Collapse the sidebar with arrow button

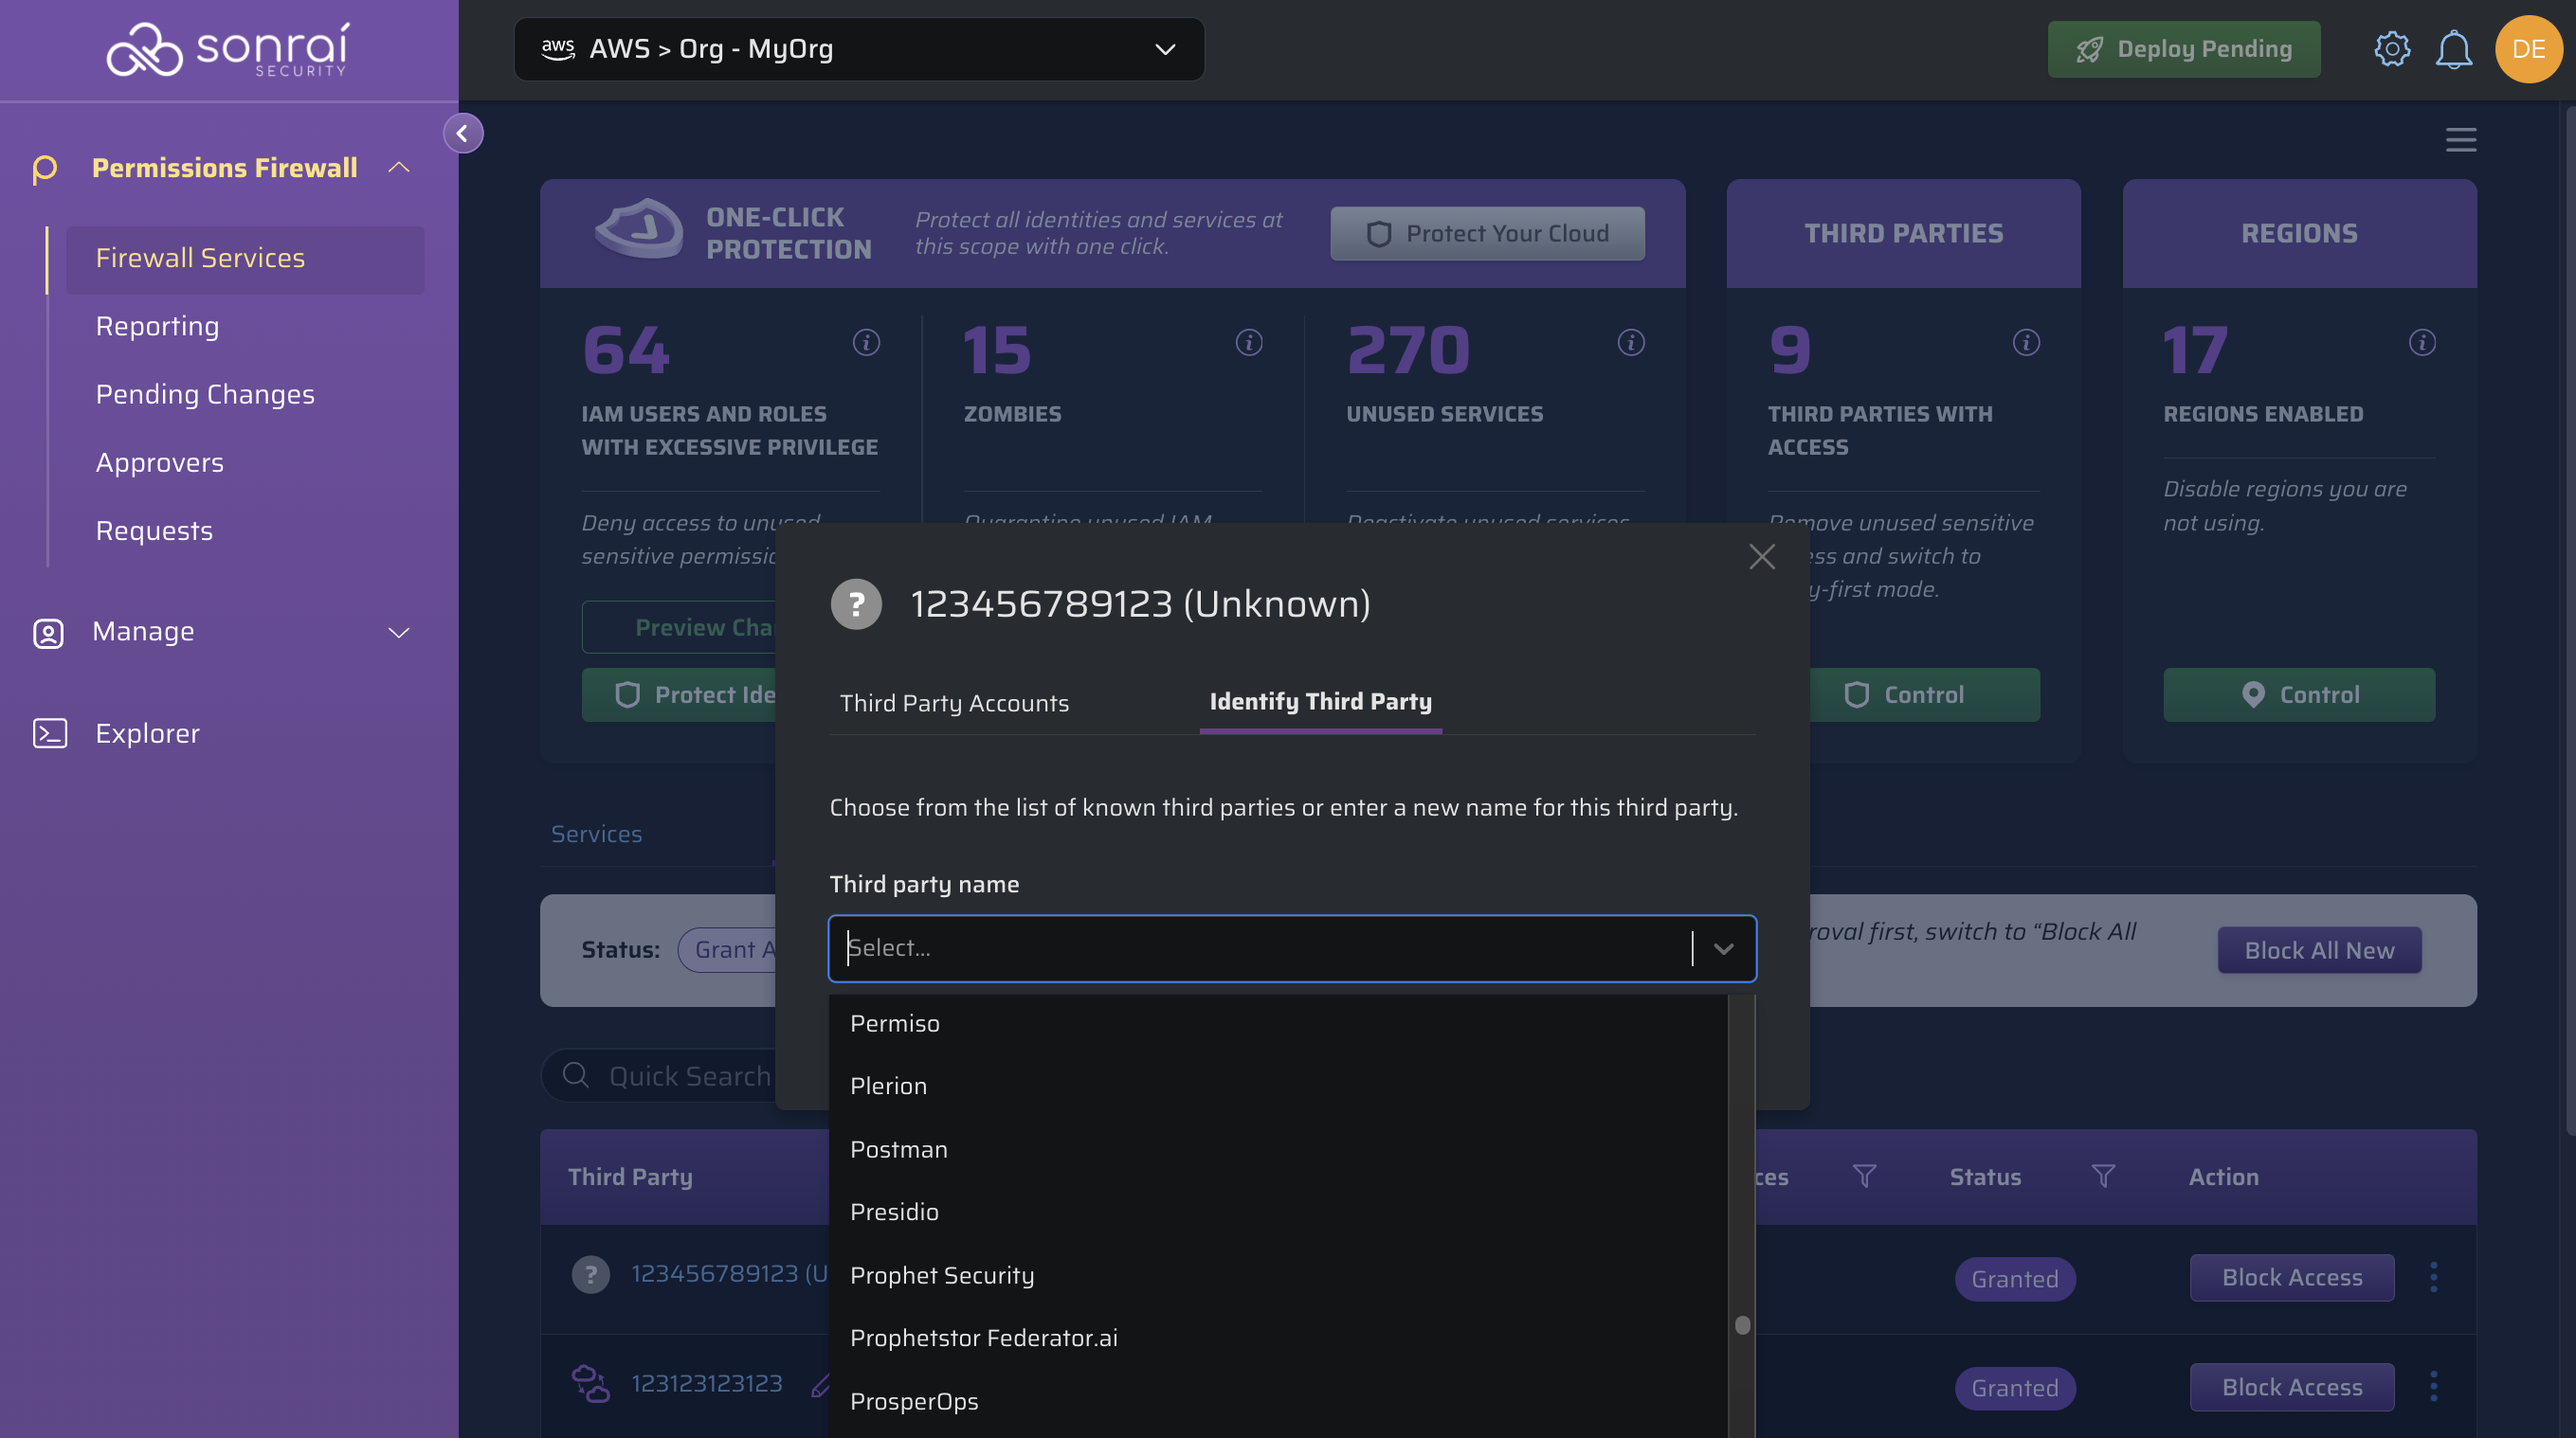(463, 133)
